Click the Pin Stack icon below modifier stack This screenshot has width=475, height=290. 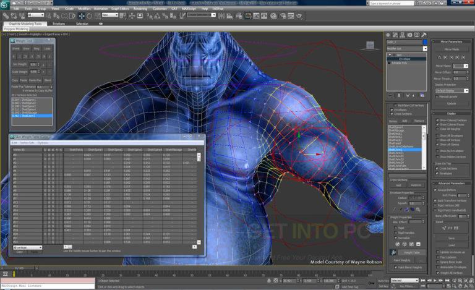click(x=391, y=95)
